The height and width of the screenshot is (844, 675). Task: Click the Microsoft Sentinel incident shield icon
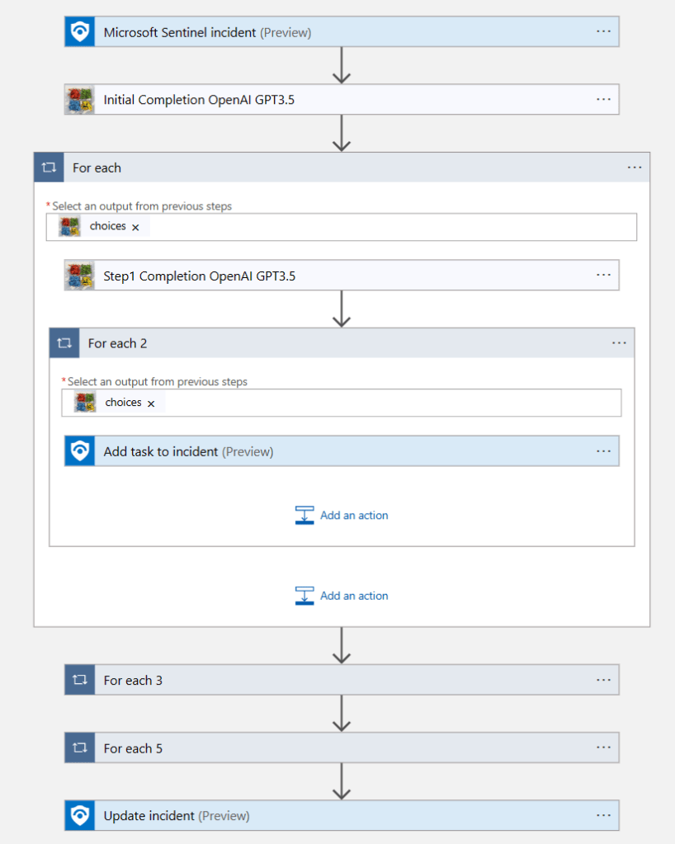click(80, 32)
